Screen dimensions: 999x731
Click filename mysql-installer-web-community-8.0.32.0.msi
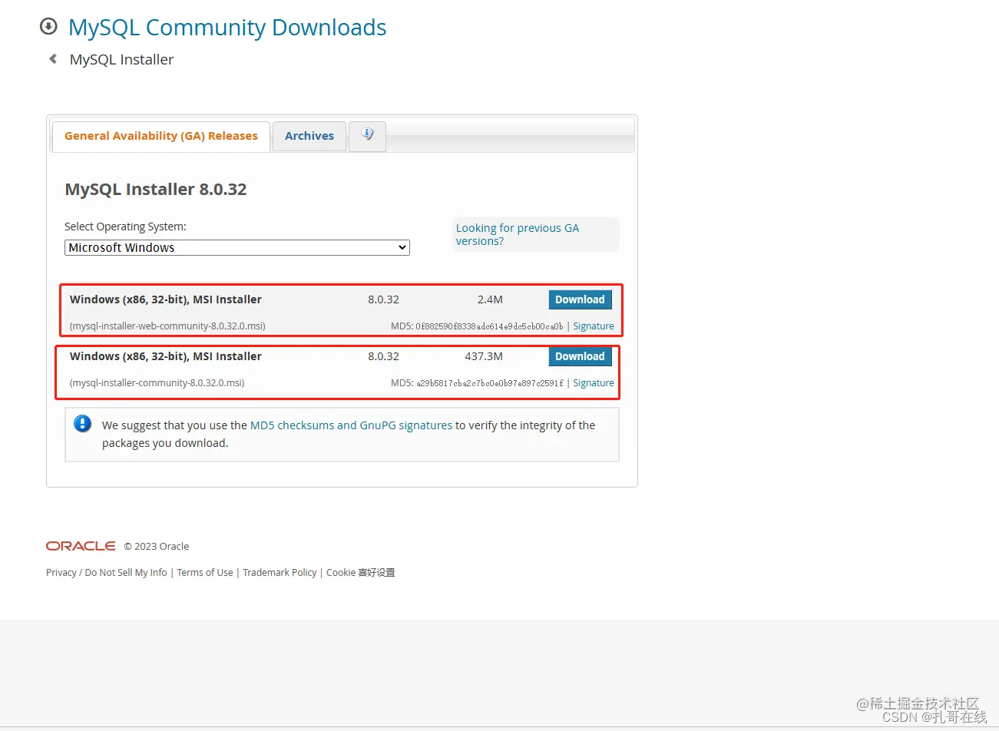(167, 326)
